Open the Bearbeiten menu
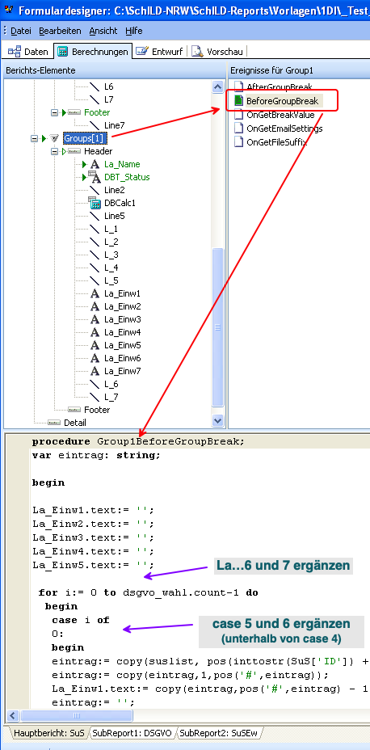Image resolution: width=370 pixels, height=750 pixels. 60,31
